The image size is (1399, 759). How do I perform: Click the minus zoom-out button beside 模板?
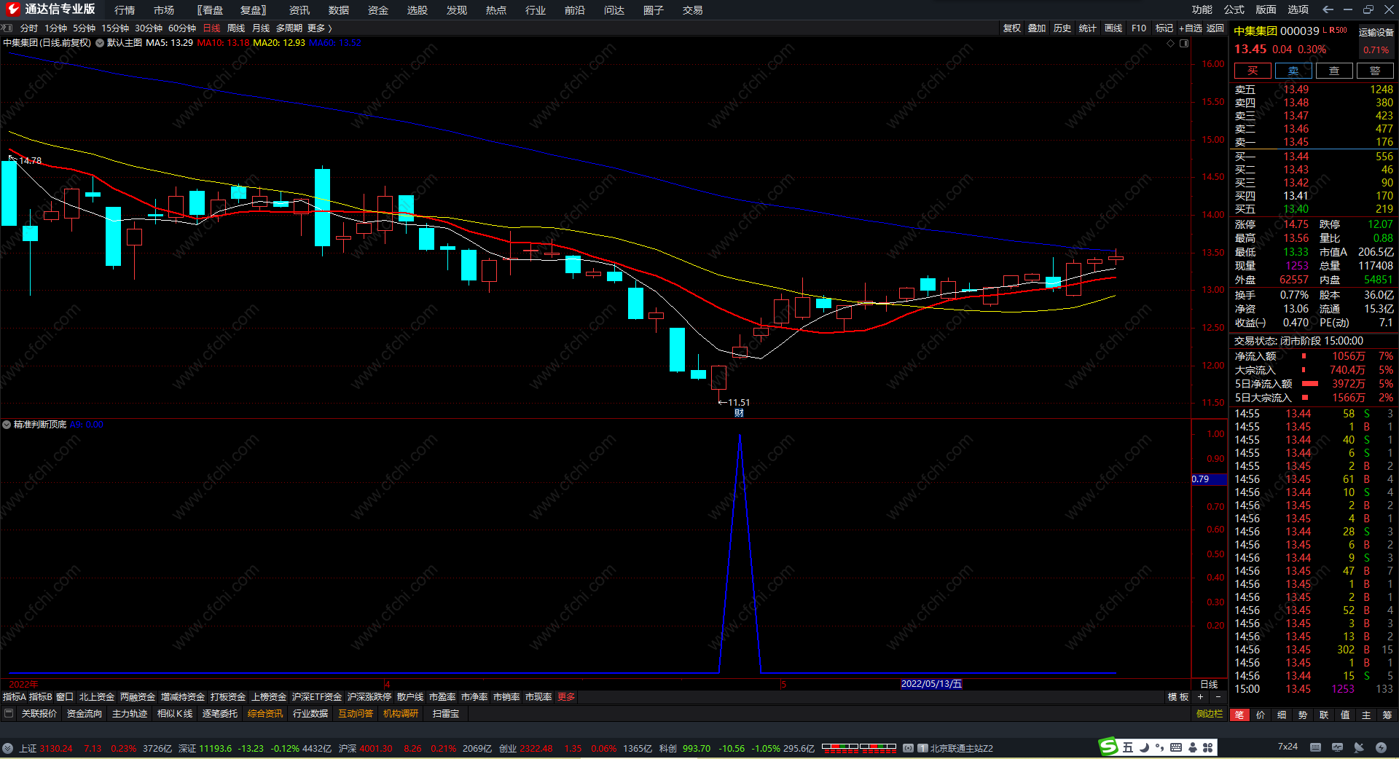click(x=1218, y=697)
